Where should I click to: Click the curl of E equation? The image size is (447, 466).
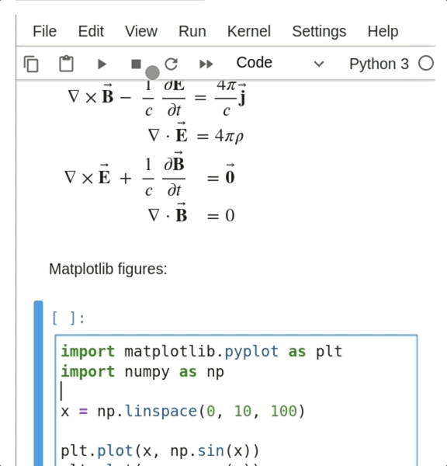pyautogui.click(x=150, y=175)
